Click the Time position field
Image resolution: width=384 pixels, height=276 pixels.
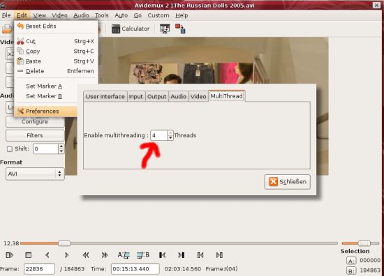(x=135, y=269)
